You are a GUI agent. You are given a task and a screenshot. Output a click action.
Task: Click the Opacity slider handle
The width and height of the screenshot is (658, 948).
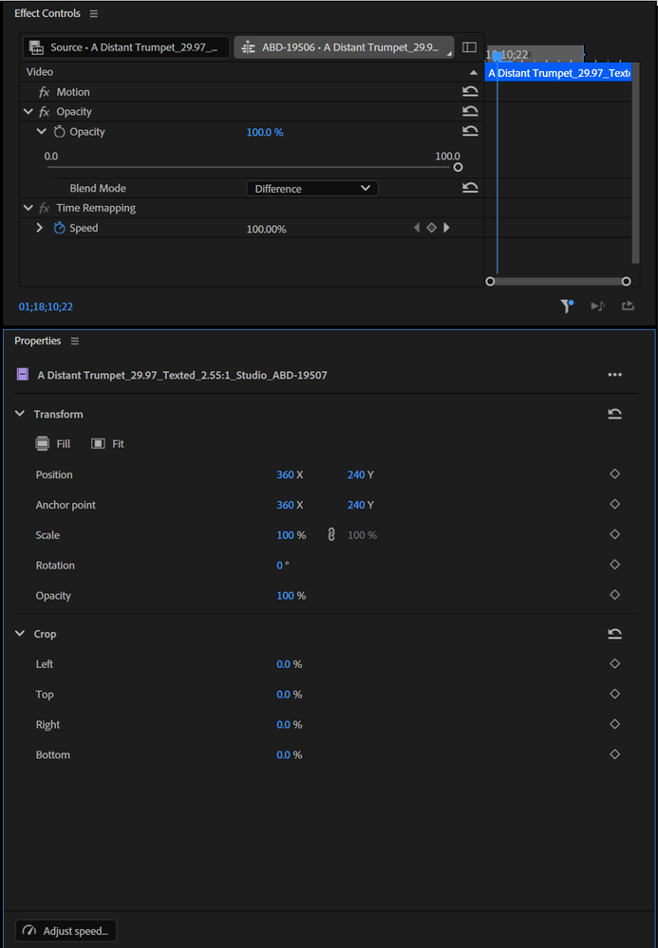coord(458,167)
